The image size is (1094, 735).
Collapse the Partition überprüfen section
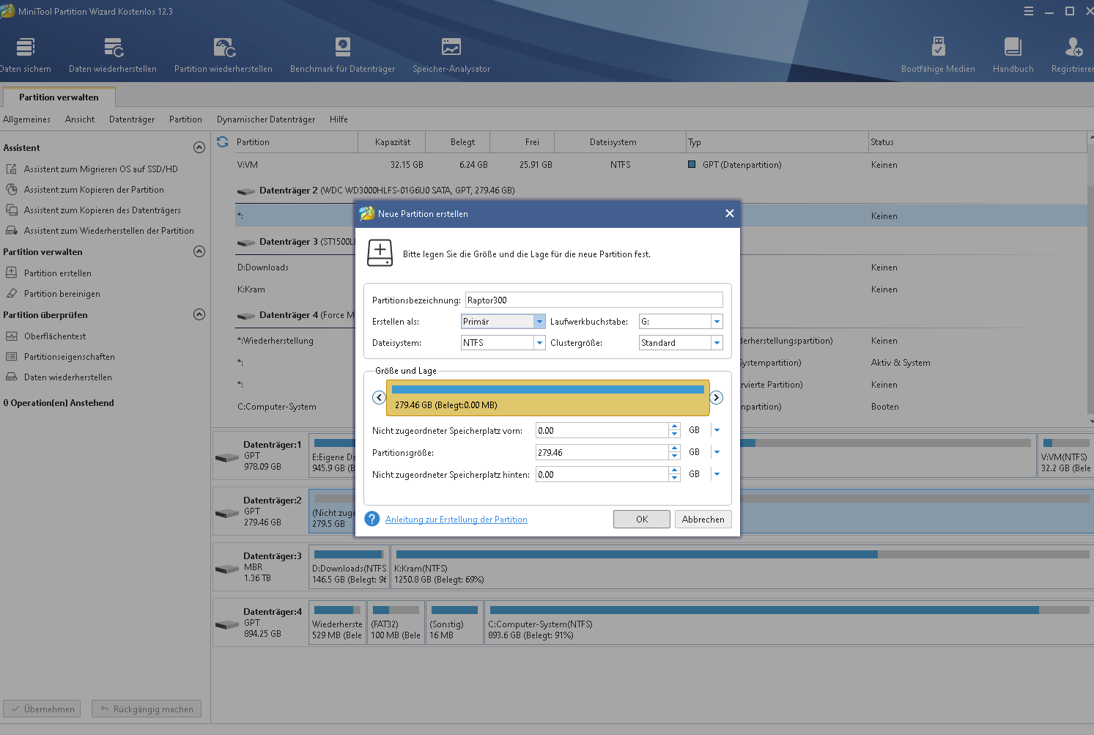pyautogui.click(x=199, y=314)
